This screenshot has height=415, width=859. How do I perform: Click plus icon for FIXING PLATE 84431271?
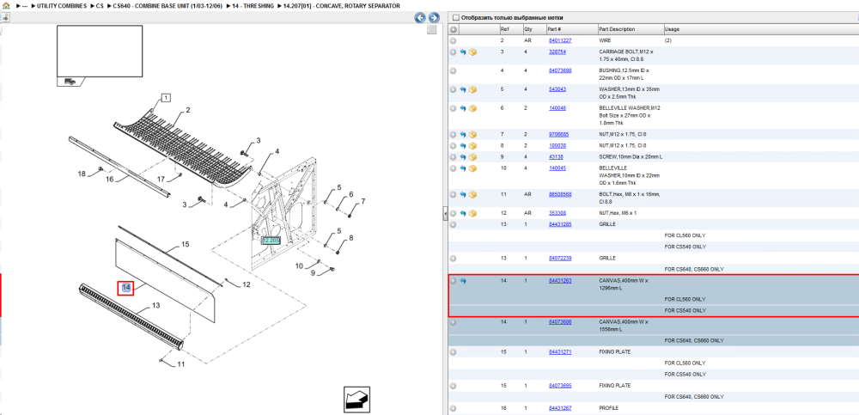pyautogui.click(x=453, y=352)
